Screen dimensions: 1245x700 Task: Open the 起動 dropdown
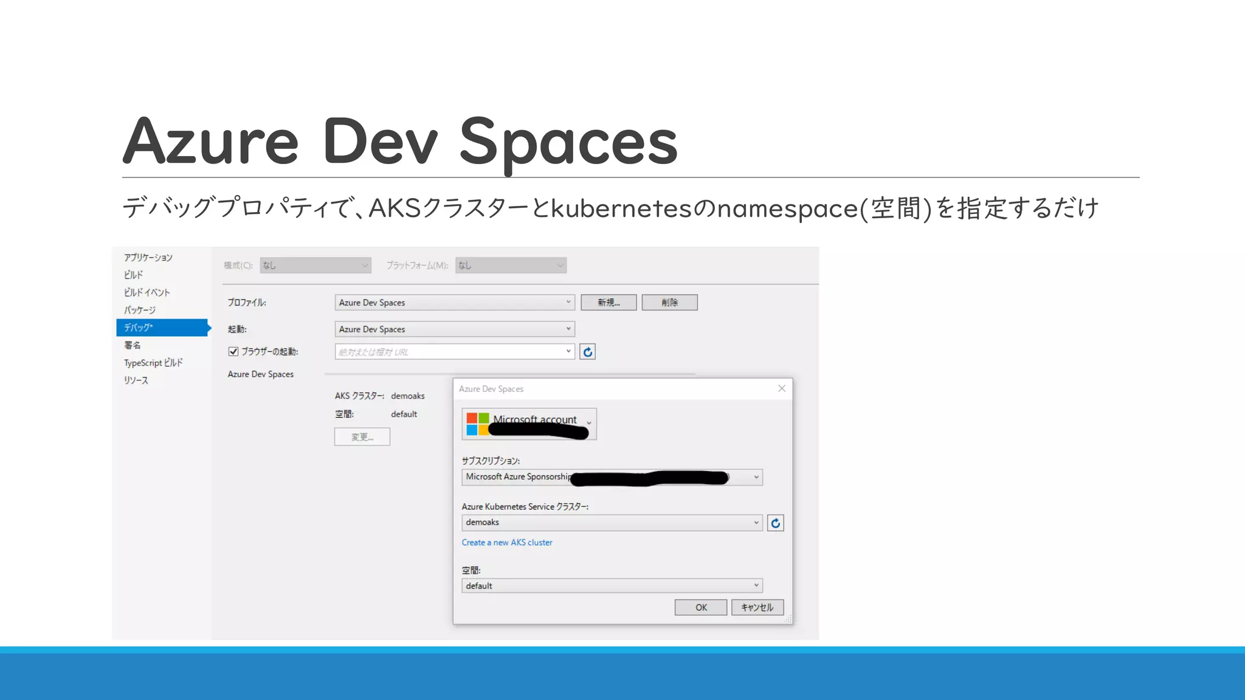455,329
